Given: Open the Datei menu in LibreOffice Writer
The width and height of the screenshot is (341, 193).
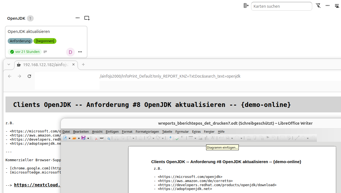Looking at the screenshot, I should (66, 132).
